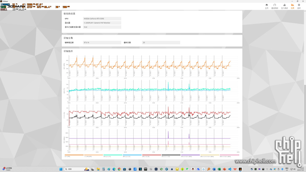Open Microsoft Edge from the taskbar
Image resolution: width=306 pixels, height=172 pixels.
click(114, 169)
